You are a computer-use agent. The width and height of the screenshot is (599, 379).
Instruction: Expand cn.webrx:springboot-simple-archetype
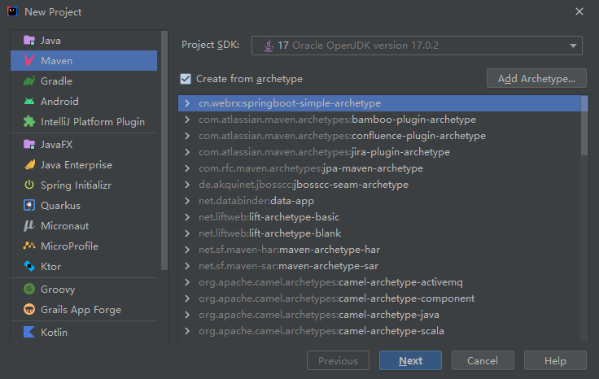pyautogui.click(x=187, y=103)
